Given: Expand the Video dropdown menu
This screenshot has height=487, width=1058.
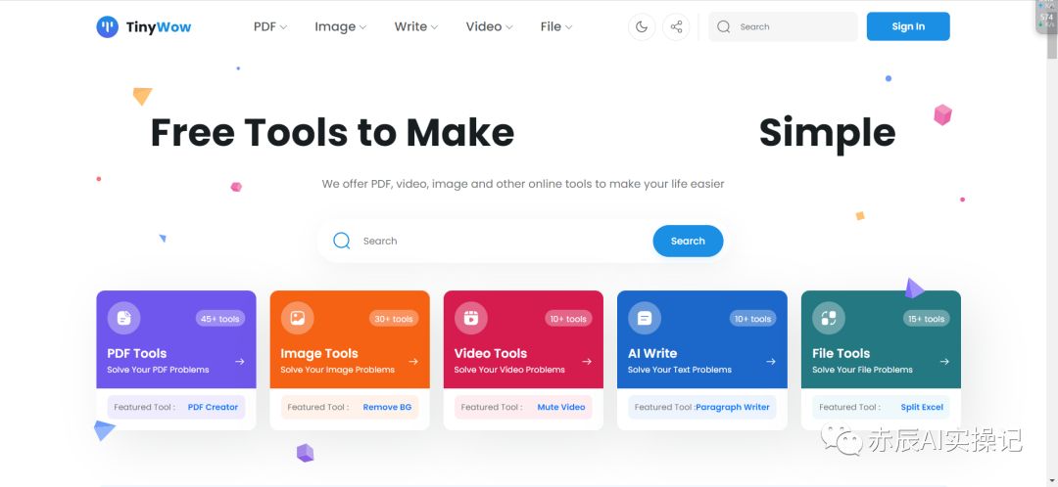Looking at the screenshot, I should [489, 27].
